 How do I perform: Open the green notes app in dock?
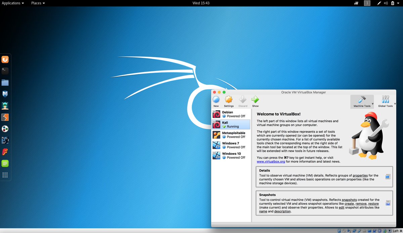[x=5, y=163]
